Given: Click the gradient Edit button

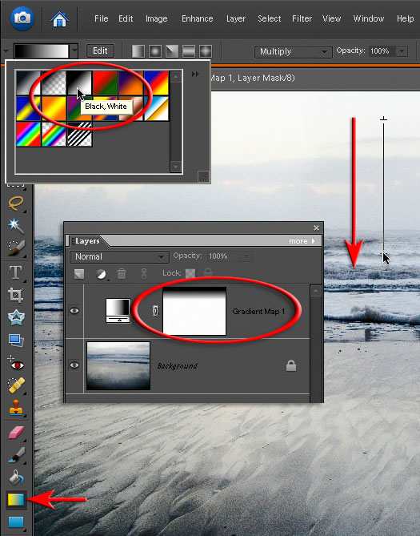Looking at the screenshot, I should click(100, 51).
